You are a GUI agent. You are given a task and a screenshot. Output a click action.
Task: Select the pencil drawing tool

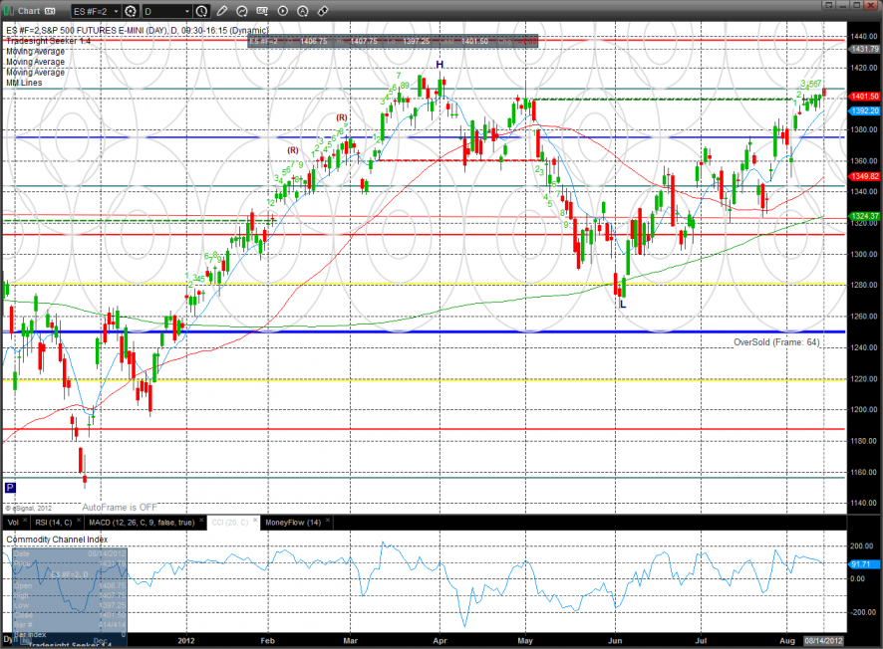coord(222,11)
